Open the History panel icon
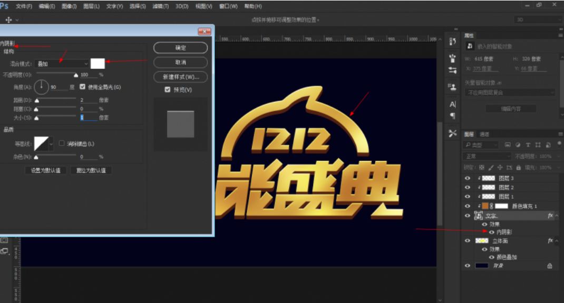564x303 pixels. 452,42
